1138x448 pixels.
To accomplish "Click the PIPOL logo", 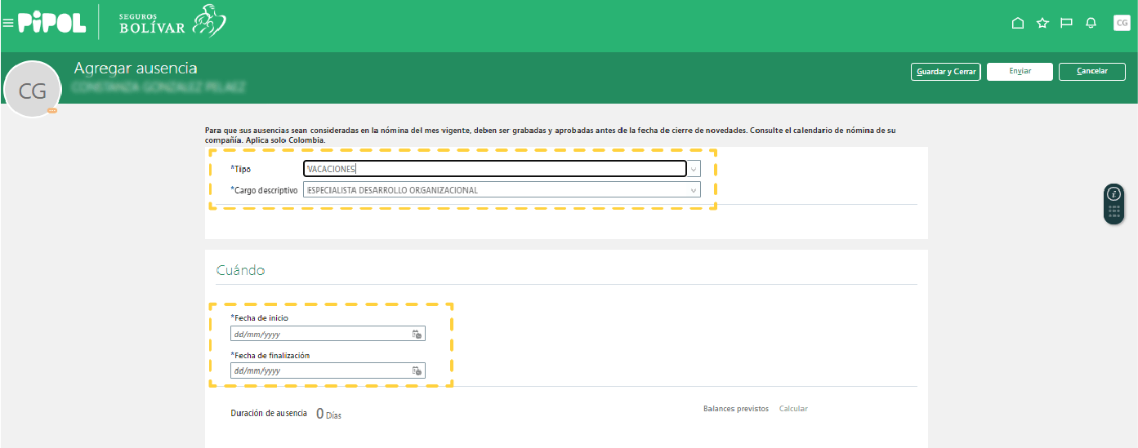I will (x=51, y=23).
